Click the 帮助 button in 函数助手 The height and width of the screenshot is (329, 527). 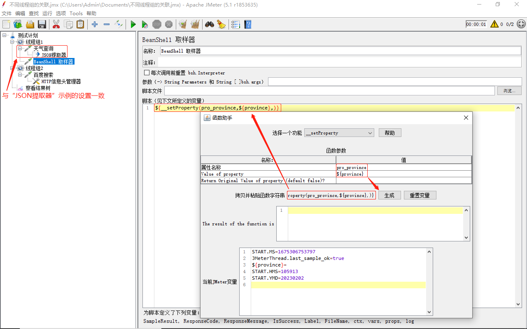(x=390, y=133)
